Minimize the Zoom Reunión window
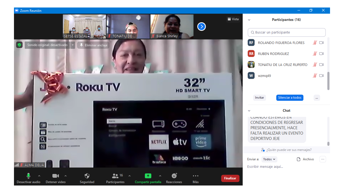The height and width of the screenshot is (193, 344). [299, 10]
